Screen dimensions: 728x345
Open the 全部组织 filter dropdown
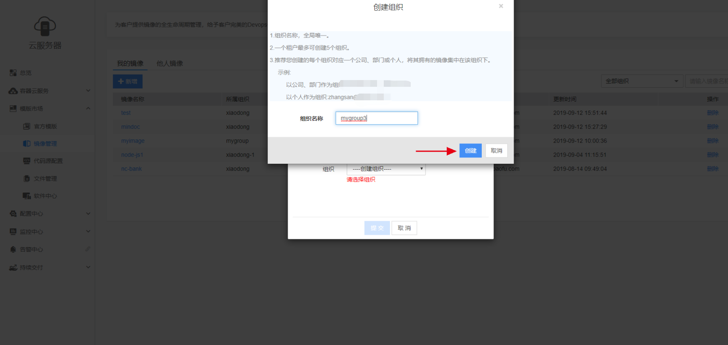tap(642, 81)
